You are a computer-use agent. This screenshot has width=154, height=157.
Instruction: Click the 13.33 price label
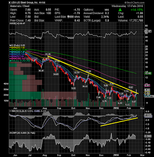(x=88, y=71)
